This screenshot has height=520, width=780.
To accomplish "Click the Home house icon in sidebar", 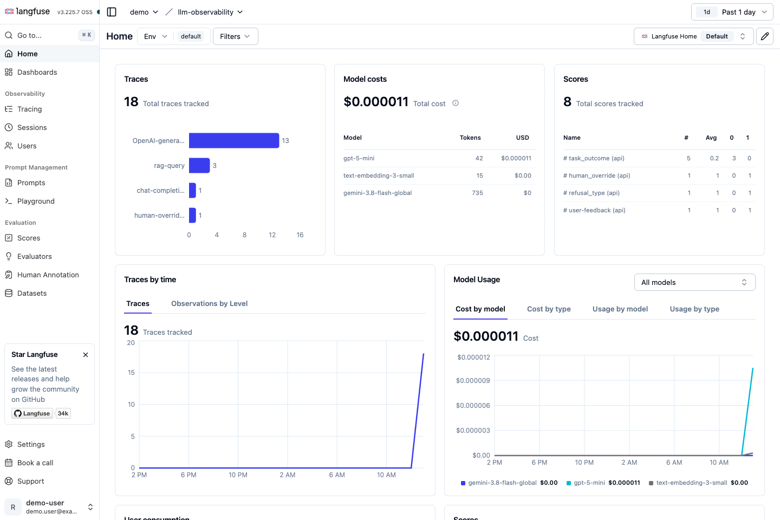I will [x=9, y=54].
